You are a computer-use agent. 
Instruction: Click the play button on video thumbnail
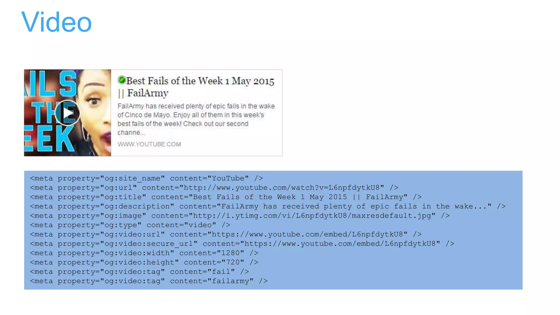click(67, 113)
